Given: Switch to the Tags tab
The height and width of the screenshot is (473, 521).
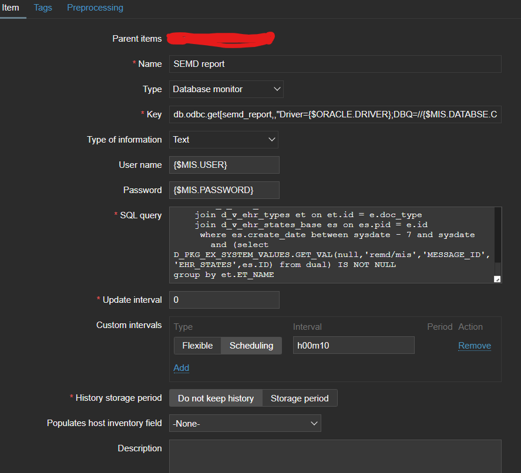Looking at the screenshot, I should pos(43,8).
